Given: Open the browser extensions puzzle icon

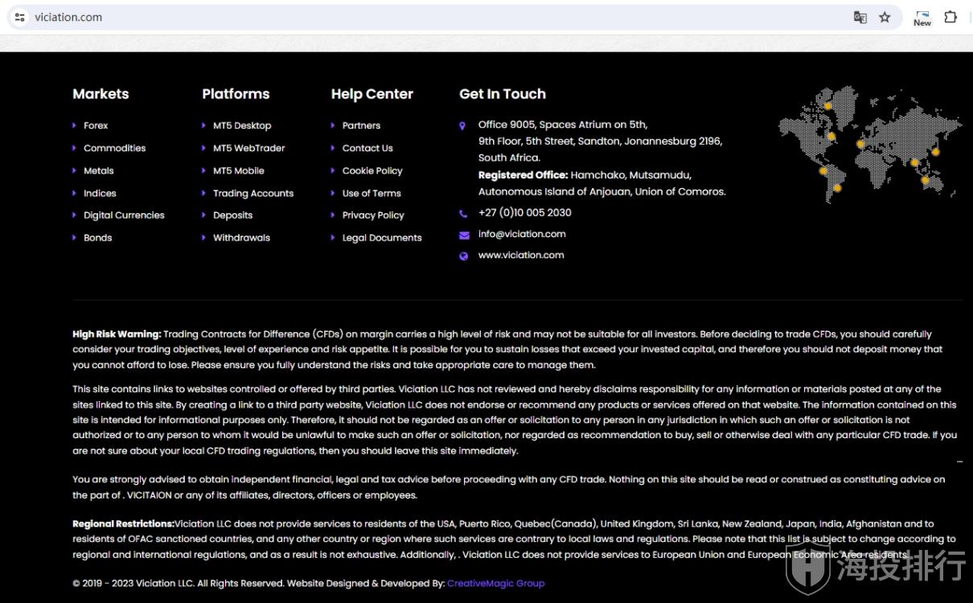Looking at the screenshot, I should click(950, 17).
